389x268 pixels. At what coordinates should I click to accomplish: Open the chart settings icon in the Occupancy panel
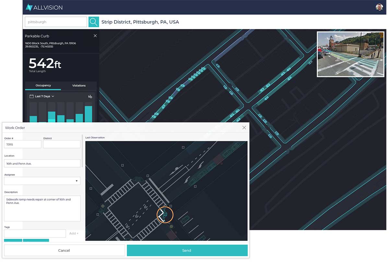click(x=90, y=96)
